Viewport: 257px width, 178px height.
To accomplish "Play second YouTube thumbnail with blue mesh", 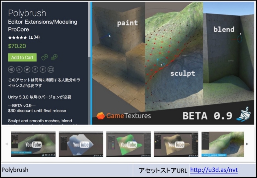I will point(81,144).
